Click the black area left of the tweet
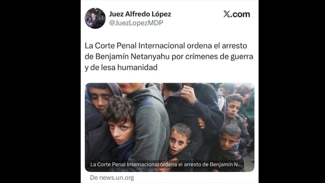This screenshot has width=325, height=183. [40, 92]
